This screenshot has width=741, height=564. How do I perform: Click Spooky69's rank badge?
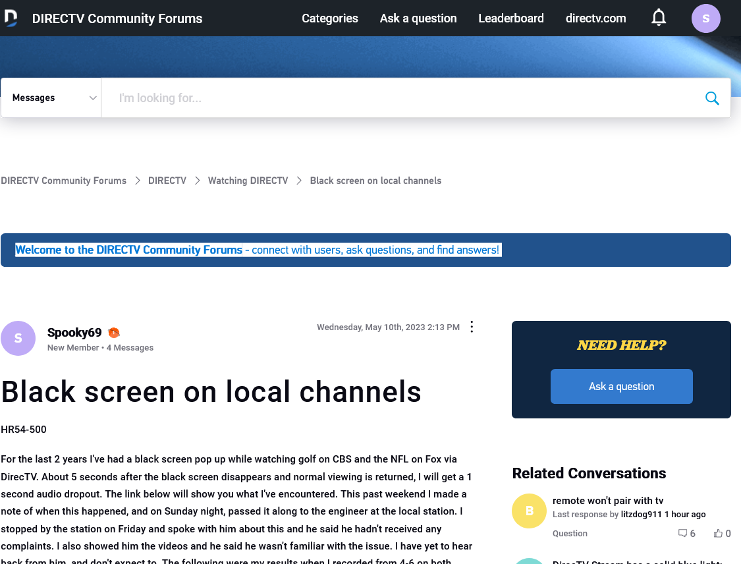click(113, 333)
